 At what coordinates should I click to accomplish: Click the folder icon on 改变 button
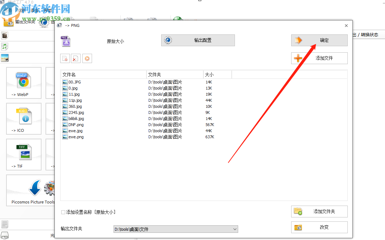[298, 227]
